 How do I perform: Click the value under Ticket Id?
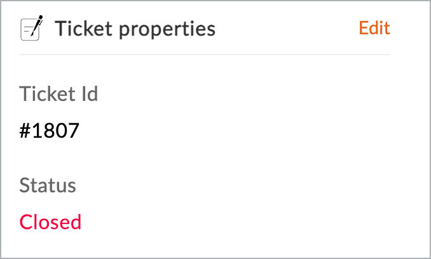[x=49, y=131]
